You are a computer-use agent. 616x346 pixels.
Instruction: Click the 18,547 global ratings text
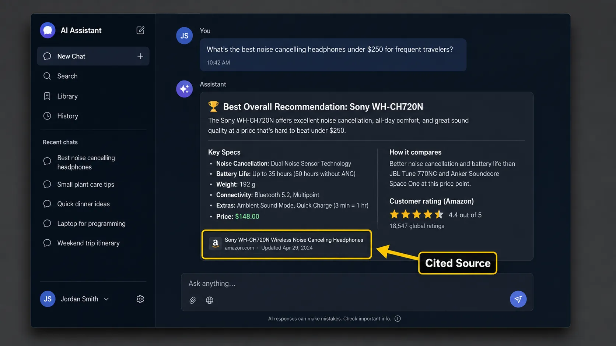point(417,226)
